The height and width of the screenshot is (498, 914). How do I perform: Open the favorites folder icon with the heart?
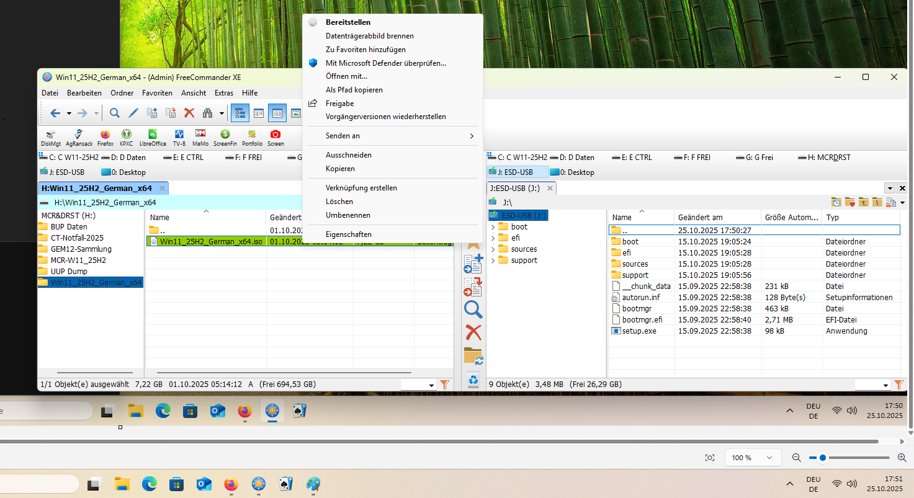850,202
